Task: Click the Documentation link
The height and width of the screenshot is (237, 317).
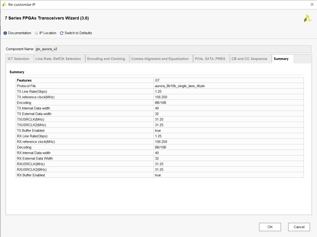Action: (19, 33)
